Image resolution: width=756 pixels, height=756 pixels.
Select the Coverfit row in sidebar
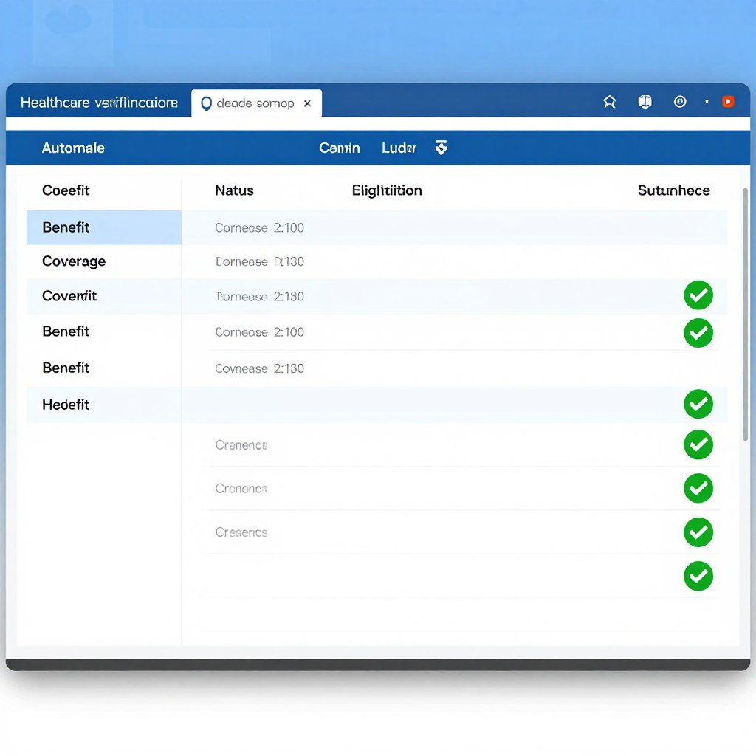tap(103, 296)
